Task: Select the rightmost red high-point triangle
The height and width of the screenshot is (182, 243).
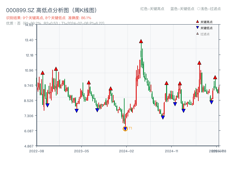Action: pos(215,77)
